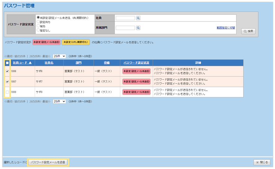This screenshot has height=169, width=275.
Task: Select the 有効 radio option
Action: click(38, 26)
